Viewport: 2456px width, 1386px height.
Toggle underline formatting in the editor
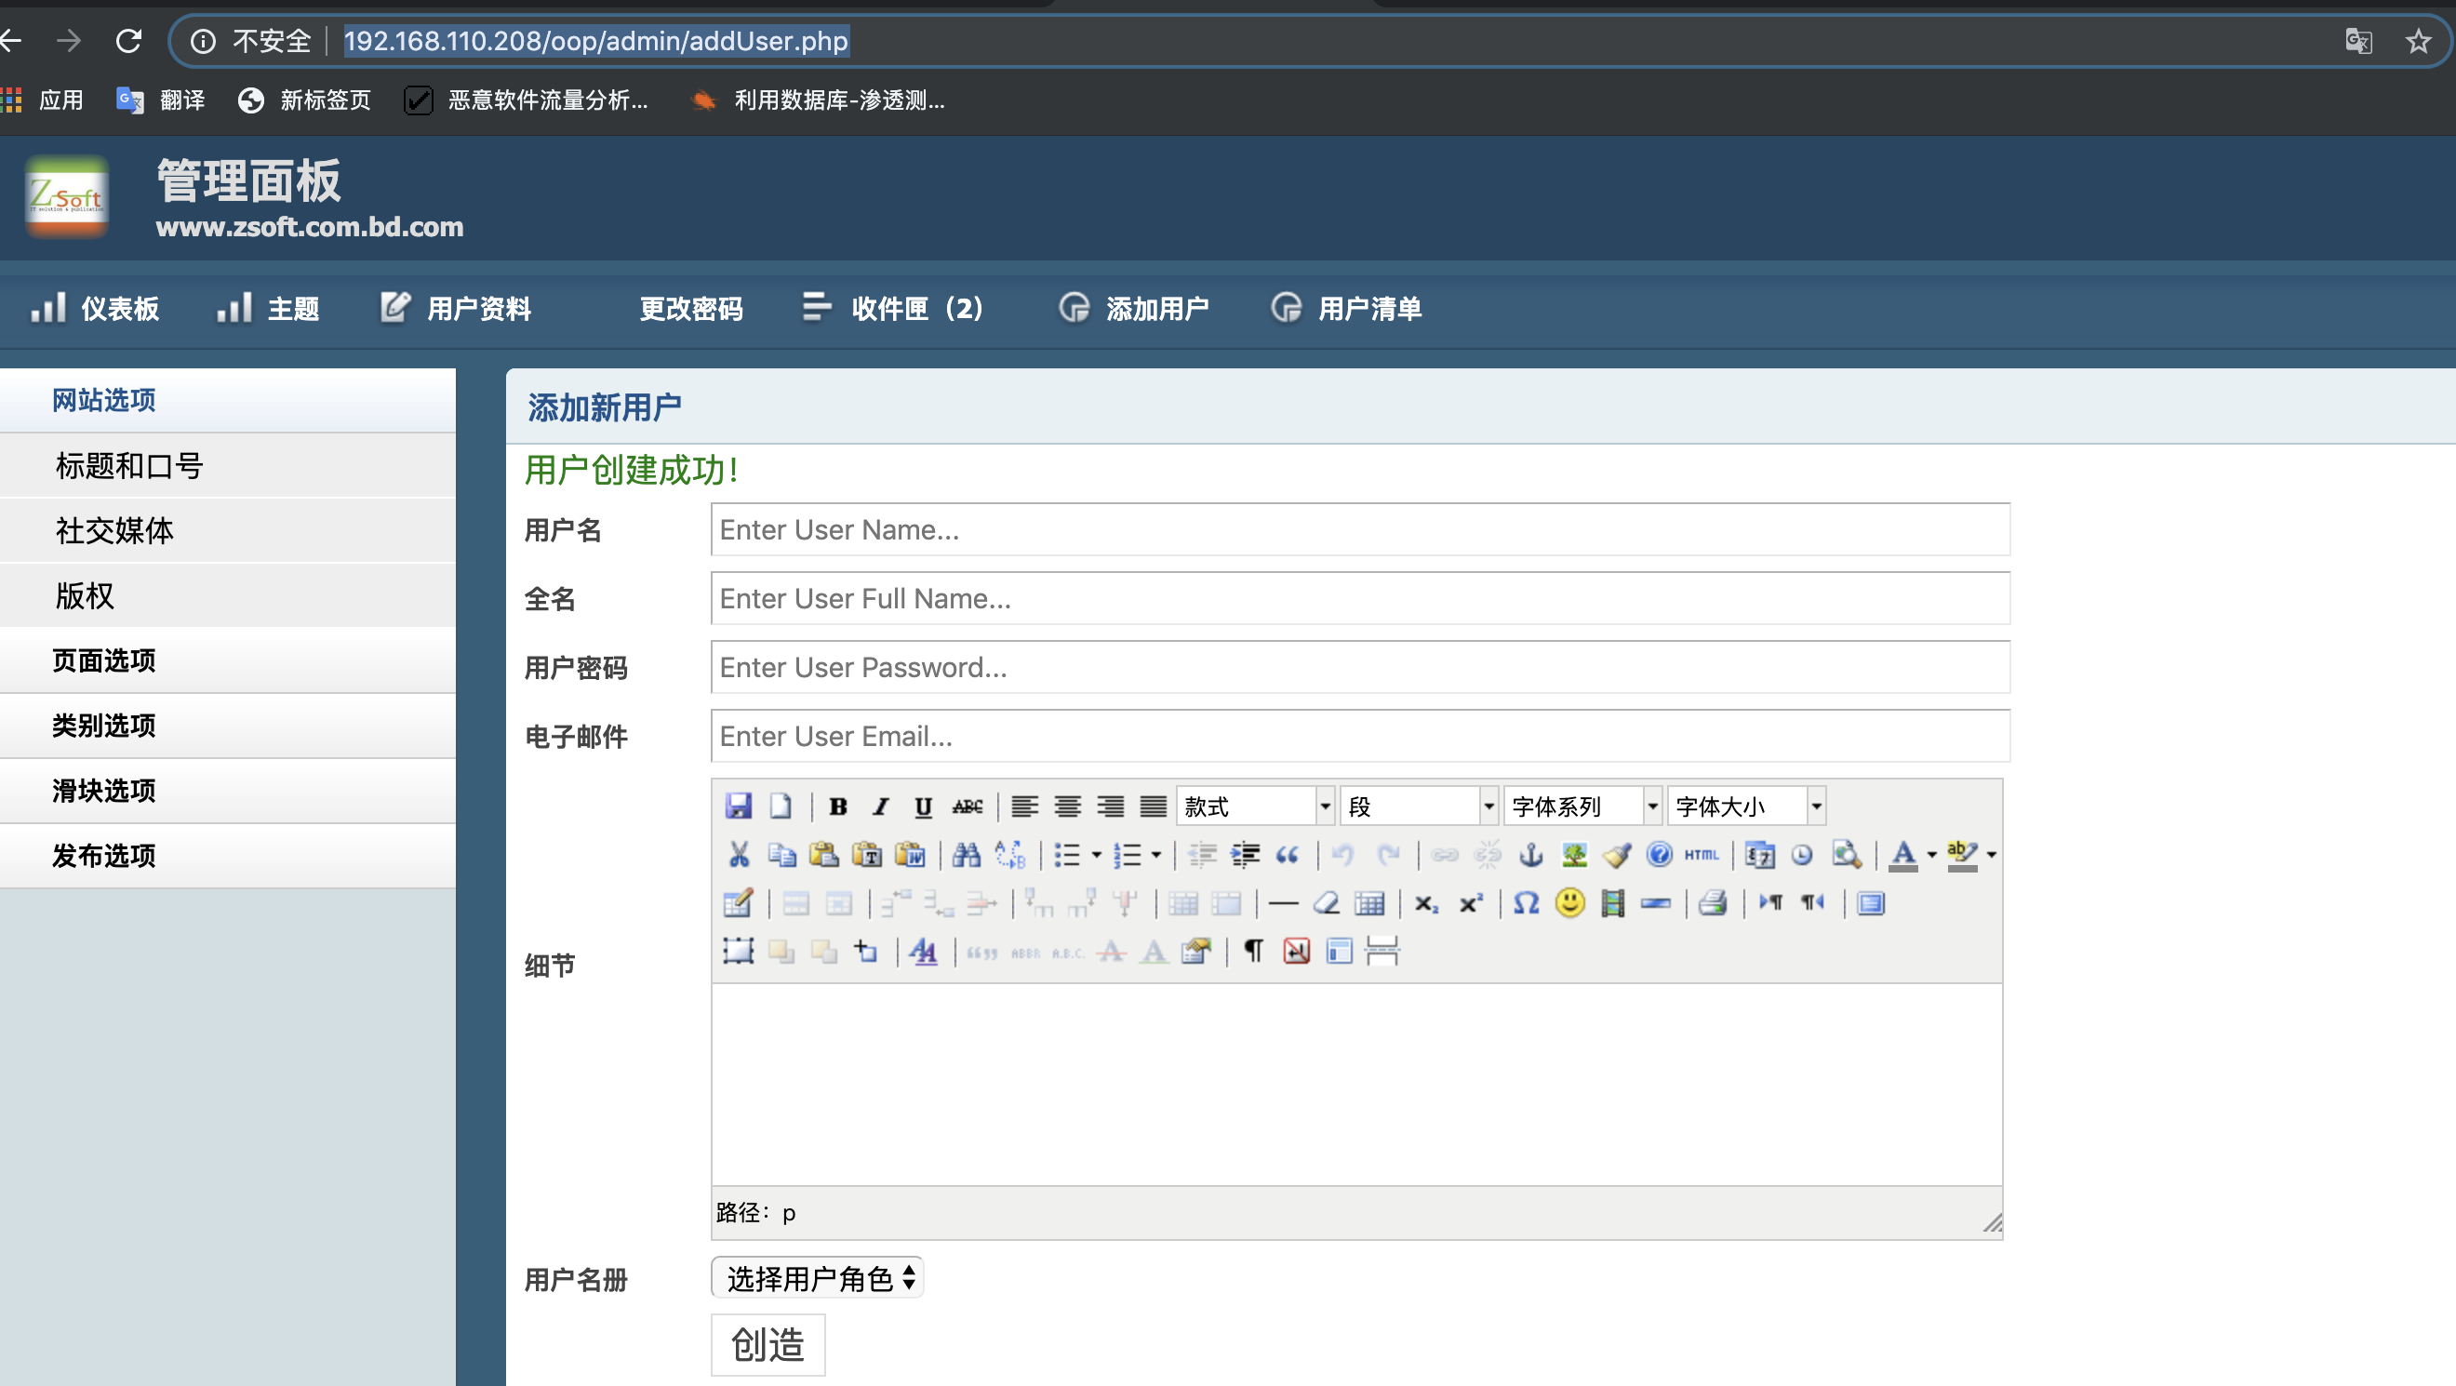click(923, 806)
